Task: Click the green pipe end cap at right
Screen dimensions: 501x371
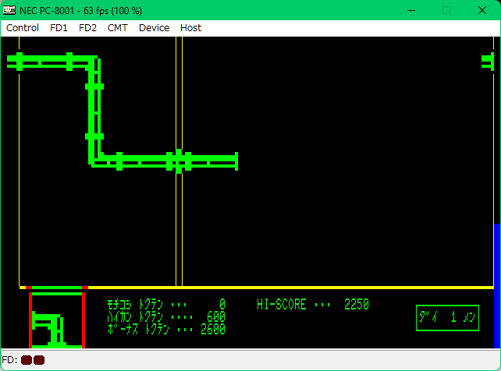Action: pyautogui.click(x=488, y=62)
